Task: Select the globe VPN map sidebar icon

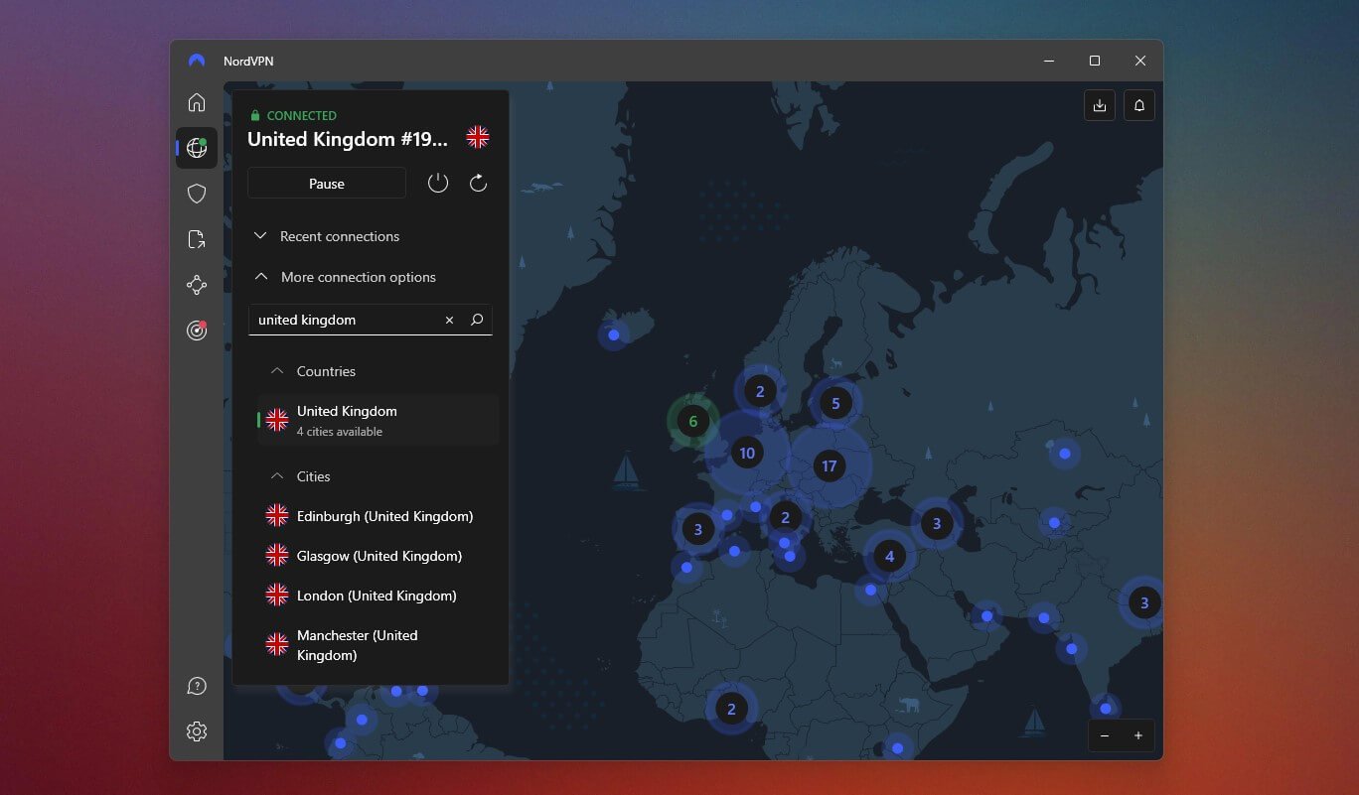Action: click(x=197, y=148)
